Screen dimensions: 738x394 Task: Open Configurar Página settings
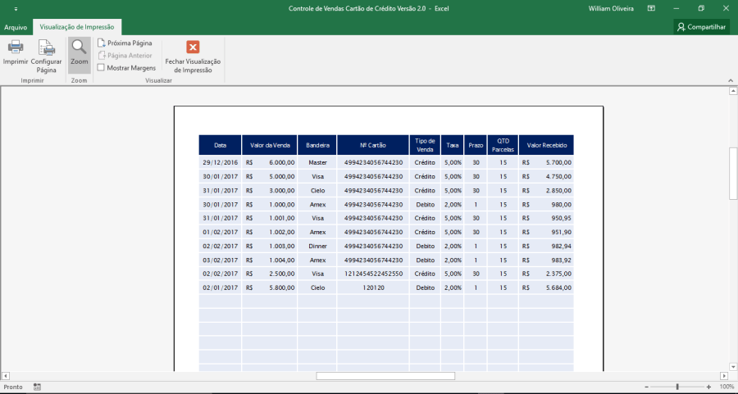pyautogui.click(x=46, y=57)
